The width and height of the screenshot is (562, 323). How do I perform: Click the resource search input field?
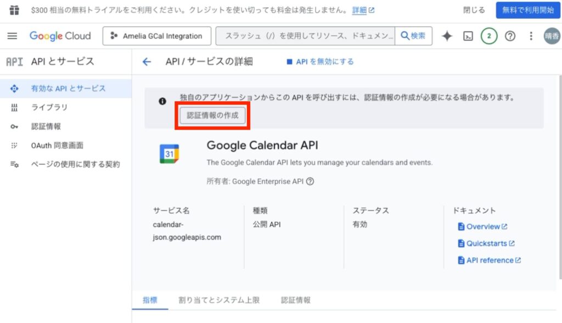(x=306, y=36)
